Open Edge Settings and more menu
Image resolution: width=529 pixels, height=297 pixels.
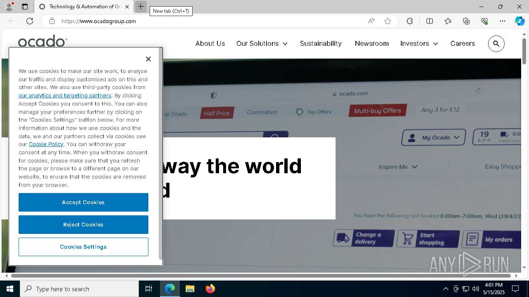click(503, 21)
